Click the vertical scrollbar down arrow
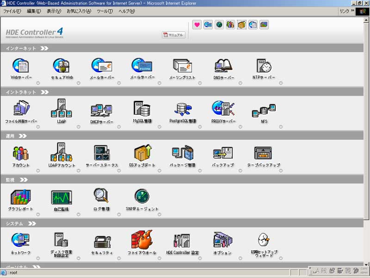This screenshot has width=370, height=278. click(366, 265)
